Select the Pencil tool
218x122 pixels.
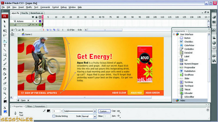tap(5, 60)
